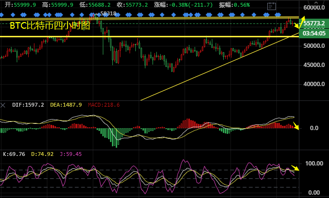Click the MACD:218.6 indicator value
The image size is (329, 198).
[104, 105]
